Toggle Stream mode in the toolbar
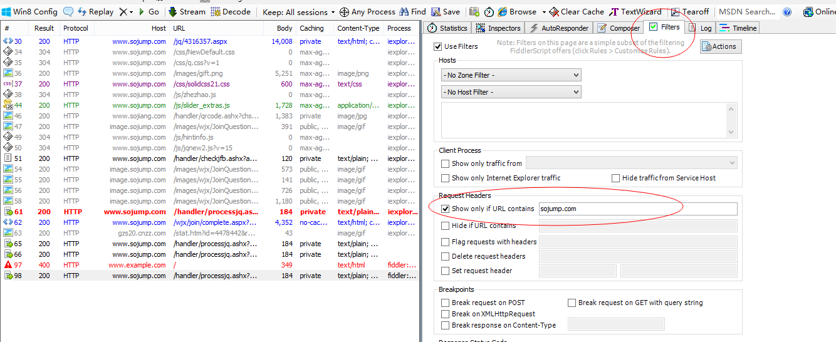836x342 pixels. (x=187, y=11)
